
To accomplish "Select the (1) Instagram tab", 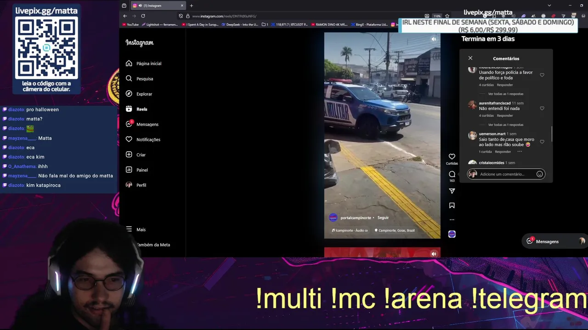I will tap(158, 5).
